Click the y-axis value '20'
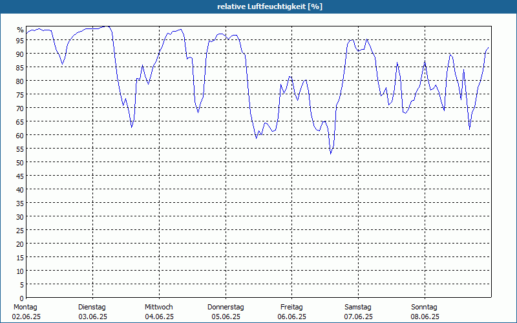 pyautogui.click(x=20, y=244)
